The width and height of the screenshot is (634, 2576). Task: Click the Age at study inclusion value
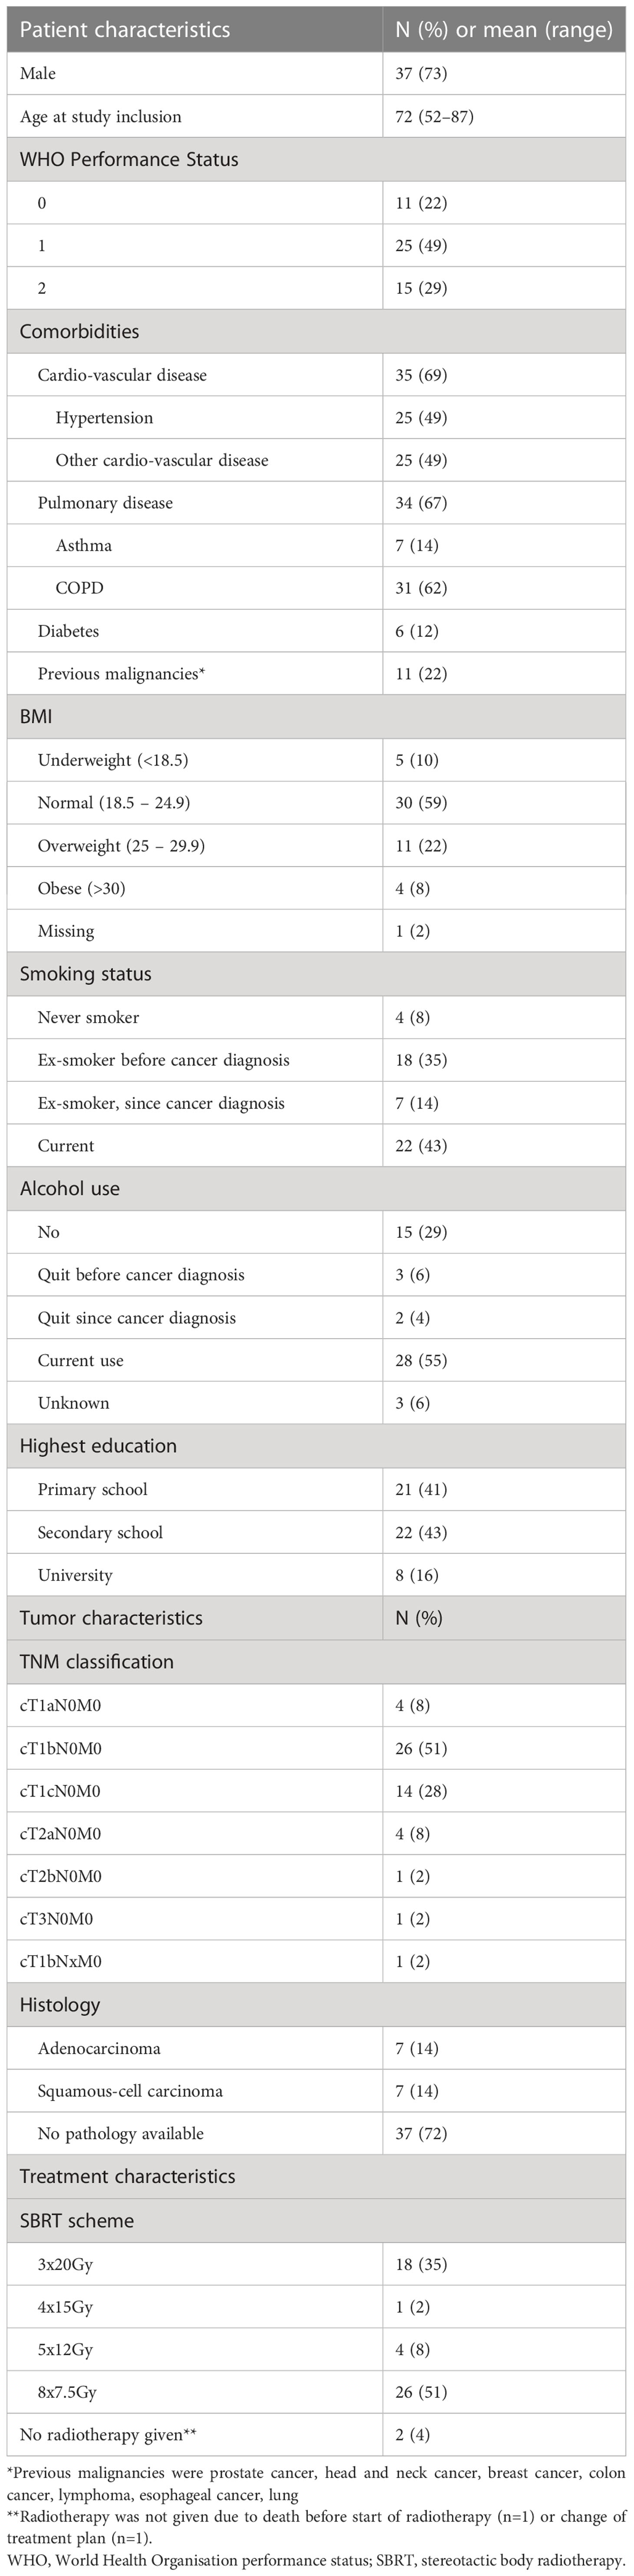click(434, 117)
